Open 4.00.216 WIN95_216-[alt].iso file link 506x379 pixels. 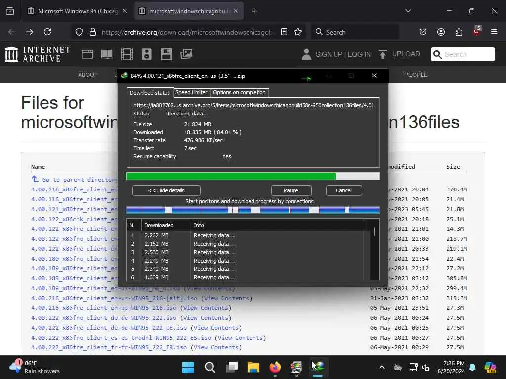[x=114, y=298]
